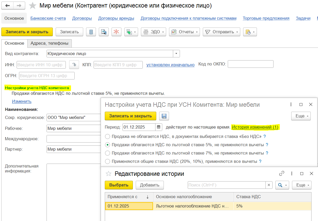Click the Добавить button in history editing
Image resolution: width=318 pixels, height=221 pixels.
click(x=150, y=185)
